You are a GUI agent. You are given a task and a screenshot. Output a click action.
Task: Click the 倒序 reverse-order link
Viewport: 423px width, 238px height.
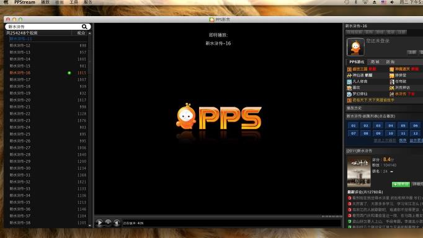[403, 141]
